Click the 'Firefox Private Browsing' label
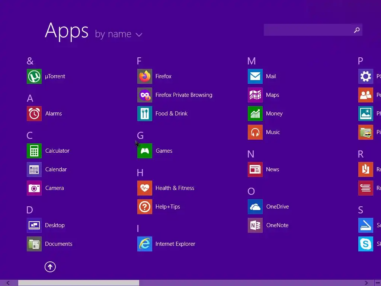The height and width of the screenshot is (286, 381). (x=184, y=95)
